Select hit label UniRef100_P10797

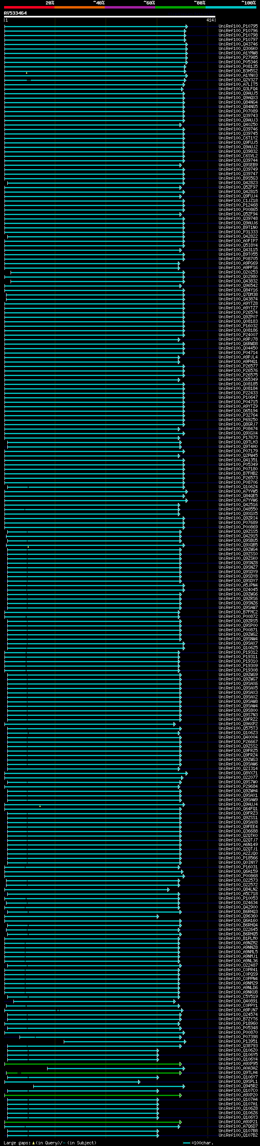238,39
